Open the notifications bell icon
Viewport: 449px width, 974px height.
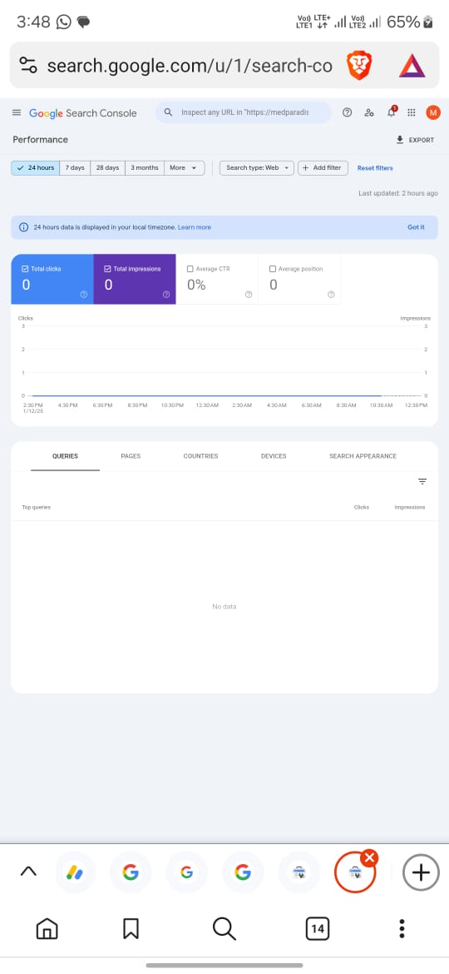click(x=392, y=112)
